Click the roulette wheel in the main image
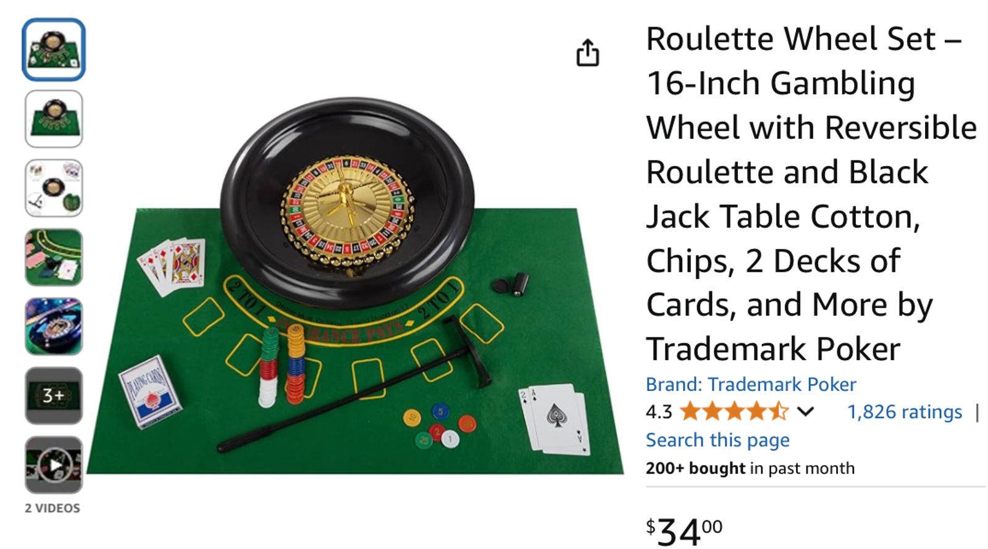 (x=348, y=201)
